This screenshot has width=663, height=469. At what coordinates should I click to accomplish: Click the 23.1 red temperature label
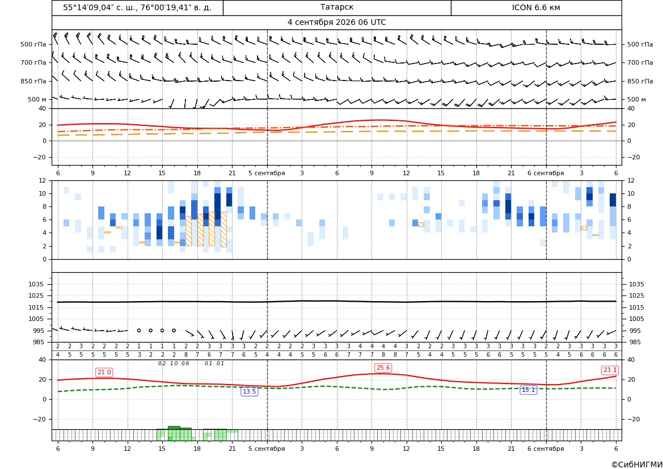tap(610, 370)
